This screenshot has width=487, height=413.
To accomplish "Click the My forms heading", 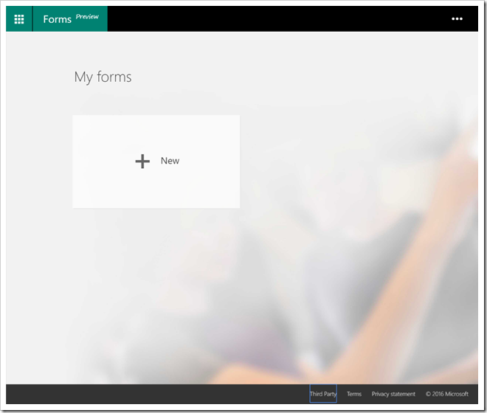I will pos(103,77).
